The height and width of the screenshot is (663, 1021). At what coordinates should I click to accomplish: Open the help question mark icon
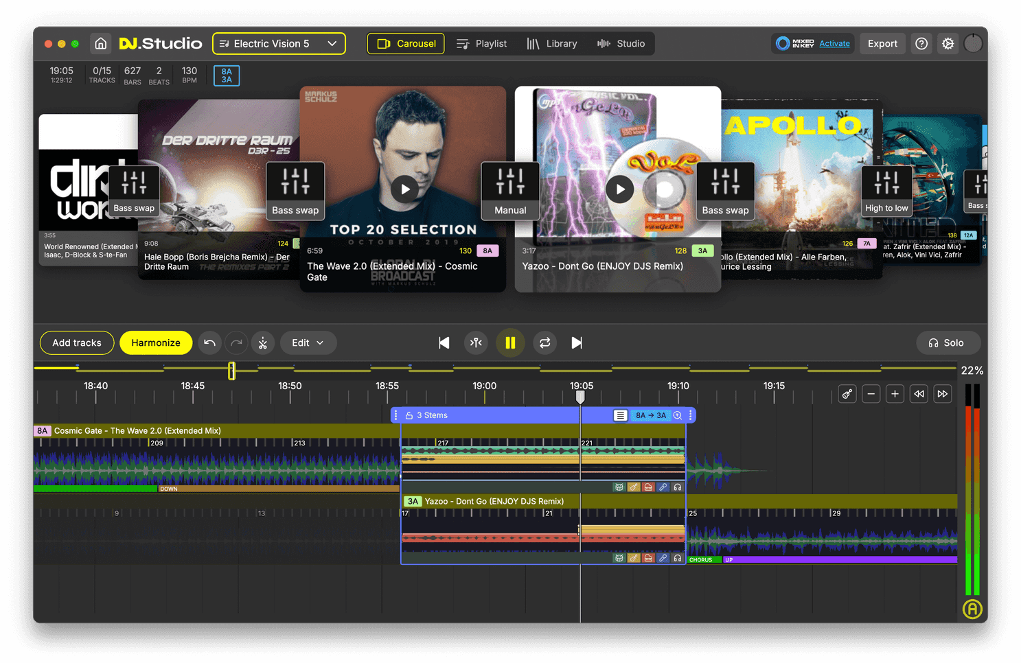(x=921, y=43)
